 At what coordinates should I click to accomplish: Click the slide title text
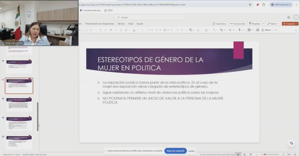click(150, 64)
